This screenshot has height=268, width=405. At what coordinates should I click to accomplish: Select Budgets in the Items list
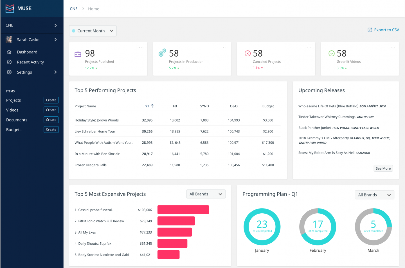(x=14, y=130)
